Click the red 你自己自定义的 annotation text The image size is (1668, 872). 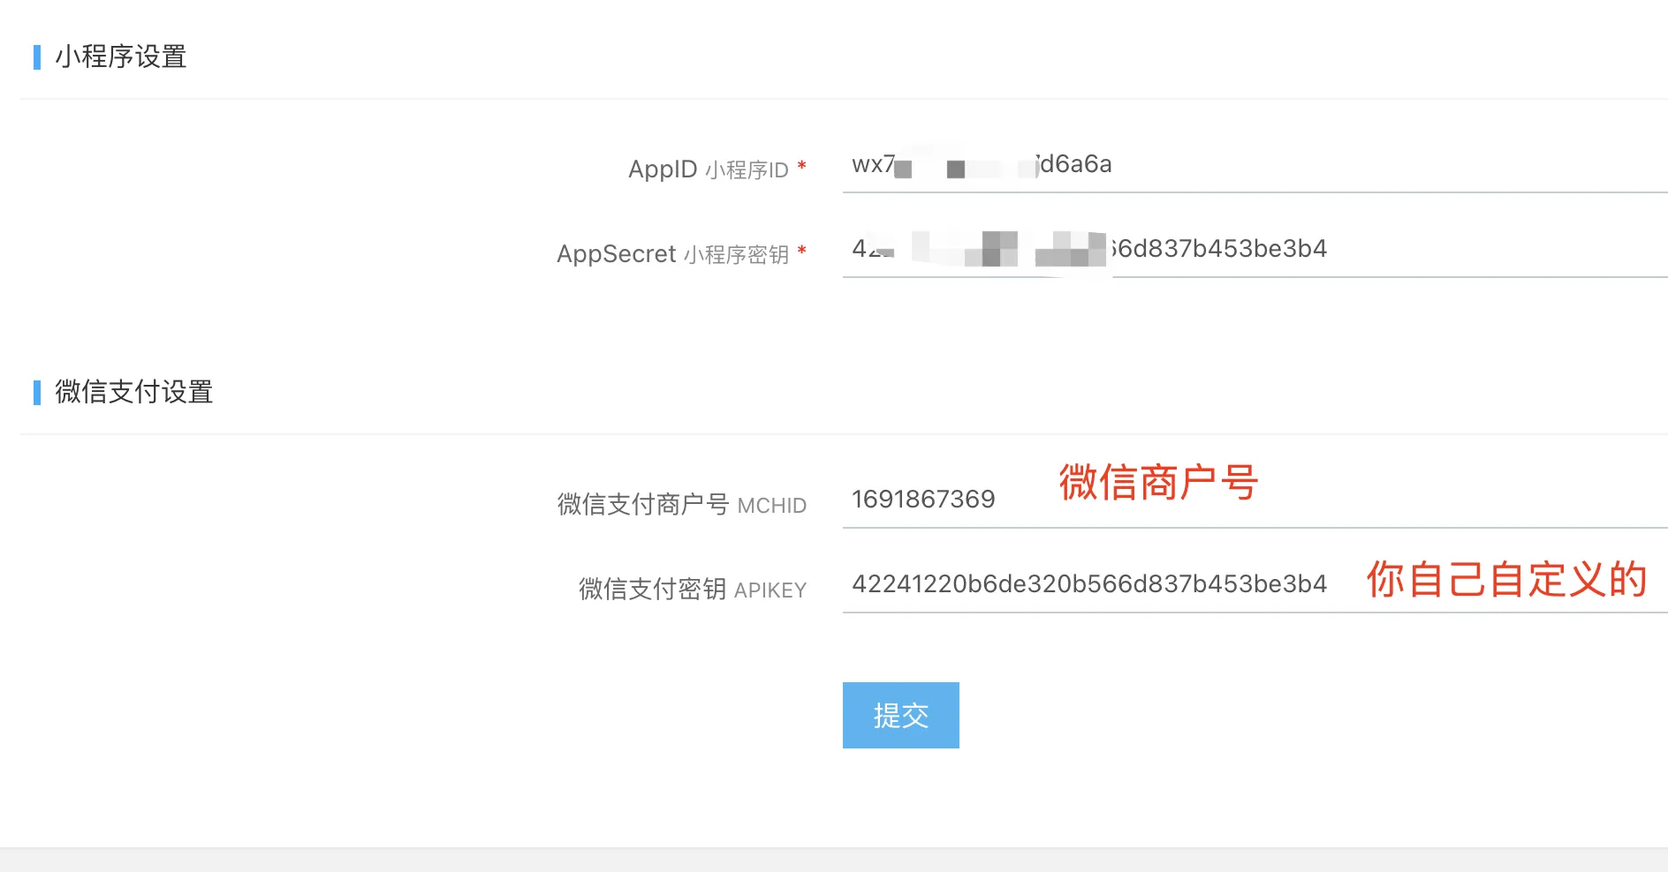pos(1506,580)
